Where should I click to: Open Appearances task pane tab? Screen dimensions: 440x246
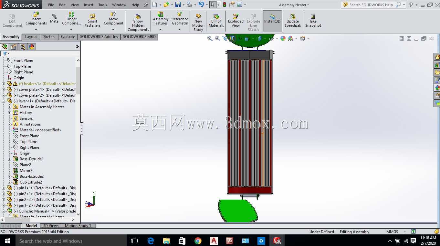pos(437,88)
